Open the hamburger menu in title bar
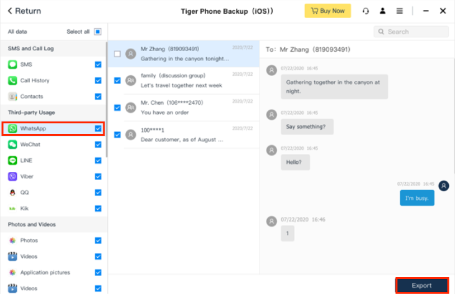This screenshot has height=294, width=455. tap(400, 11)
